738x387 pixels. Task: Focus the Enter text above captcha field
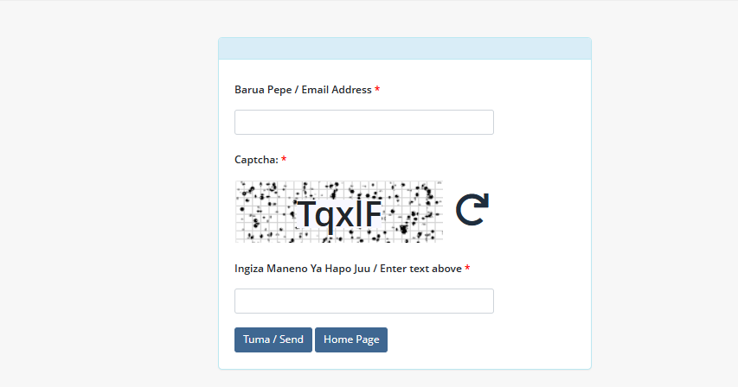tap(364, 301)
